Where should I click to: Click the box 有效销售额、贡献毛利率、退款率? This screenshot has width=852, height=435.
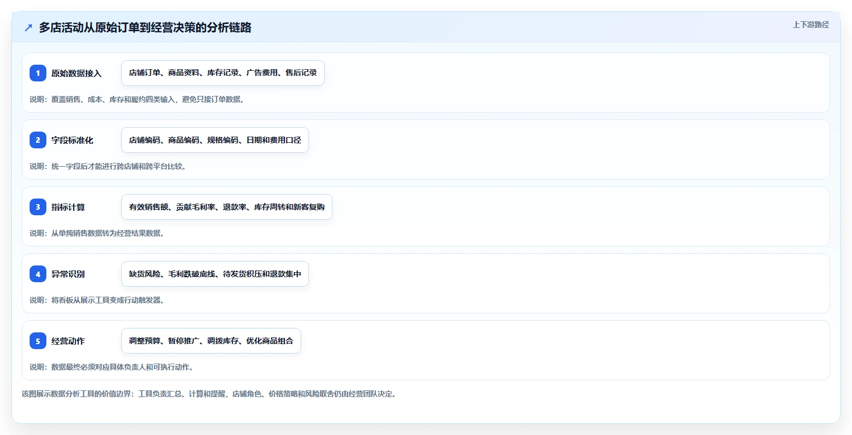(227, 207)
